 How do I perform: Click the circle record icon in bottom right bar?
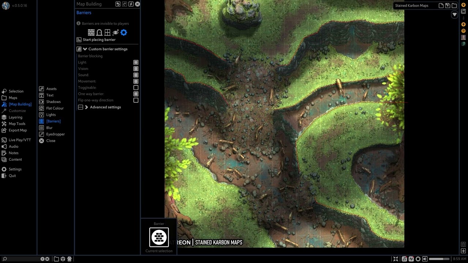point(418,259)
